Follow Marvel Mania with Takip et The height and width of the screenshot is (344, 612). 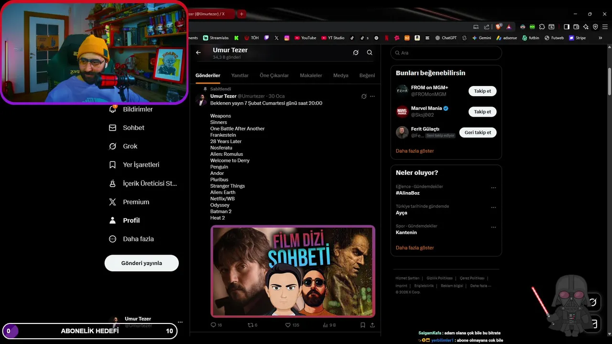click(x=482, y=112)
